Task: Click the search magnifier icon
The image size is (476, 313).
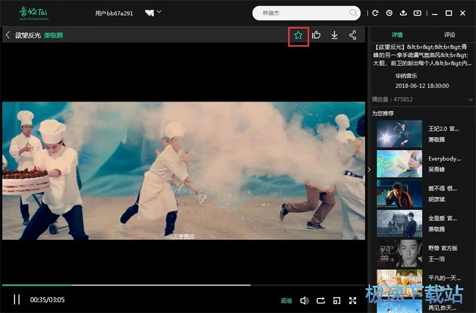Action: 353,13
